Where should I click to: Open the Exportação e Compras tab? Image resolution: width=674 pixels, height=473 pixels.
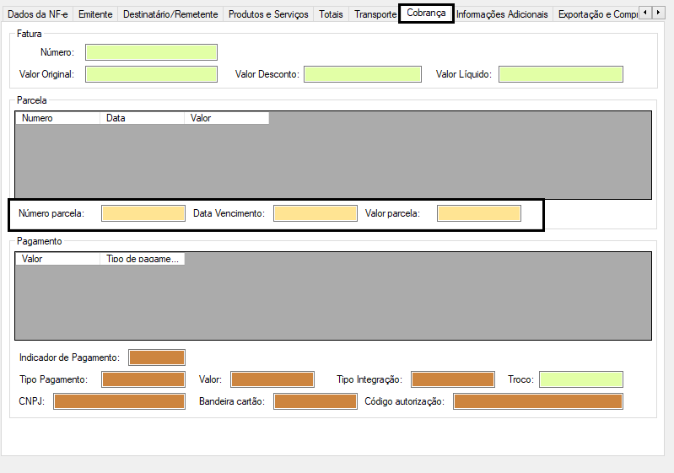point(597,14)
